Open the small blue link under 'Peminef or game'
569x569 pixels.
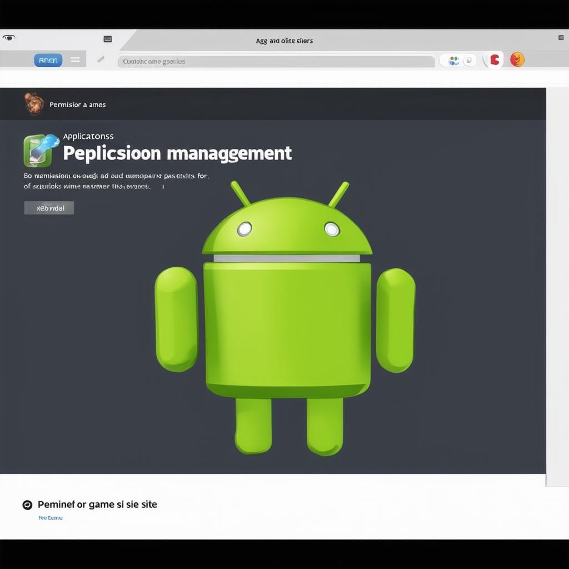tap(51, 518)
